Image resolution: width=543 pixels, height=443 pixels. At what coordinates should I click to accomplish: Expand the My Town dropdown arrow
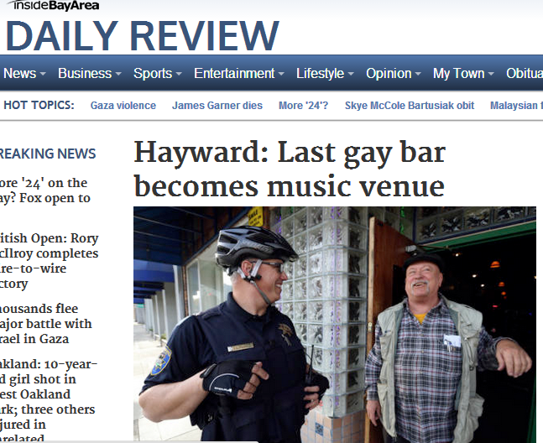coord(491,74)
